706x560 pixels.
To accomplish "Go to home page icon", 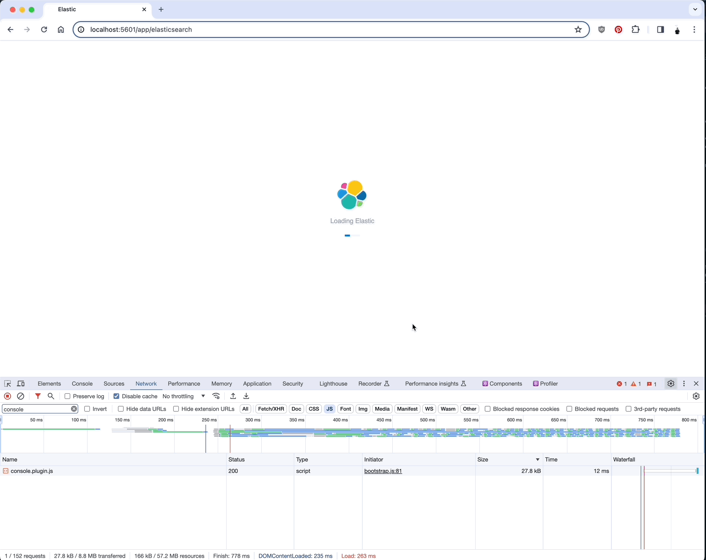I will point(61,29).
